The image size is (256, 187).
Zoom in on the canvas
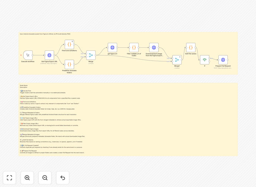27,178
